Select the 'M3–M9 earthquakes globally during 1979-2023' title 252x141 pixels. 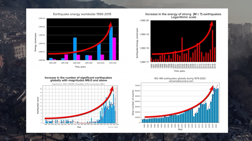click(x=180, y=79)
